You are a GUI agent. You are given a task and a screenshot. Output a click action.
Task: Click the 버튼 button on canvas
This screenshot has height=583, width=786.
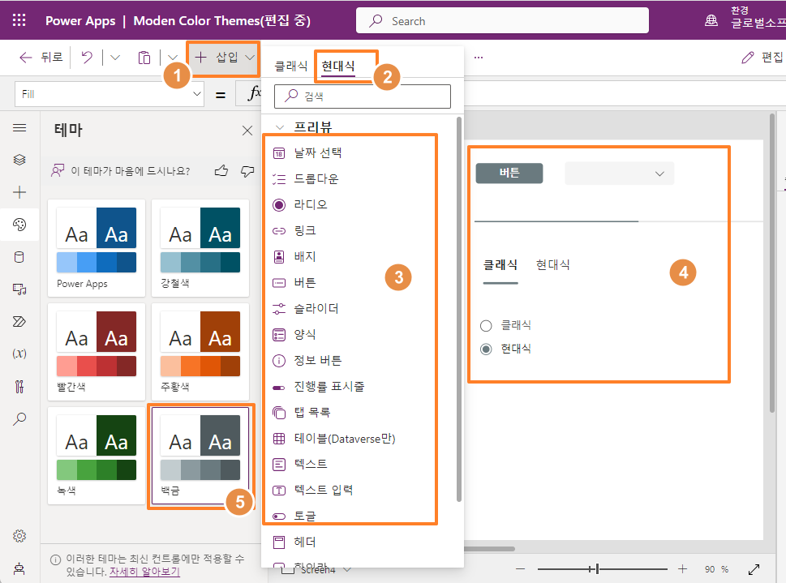point(509,174)
